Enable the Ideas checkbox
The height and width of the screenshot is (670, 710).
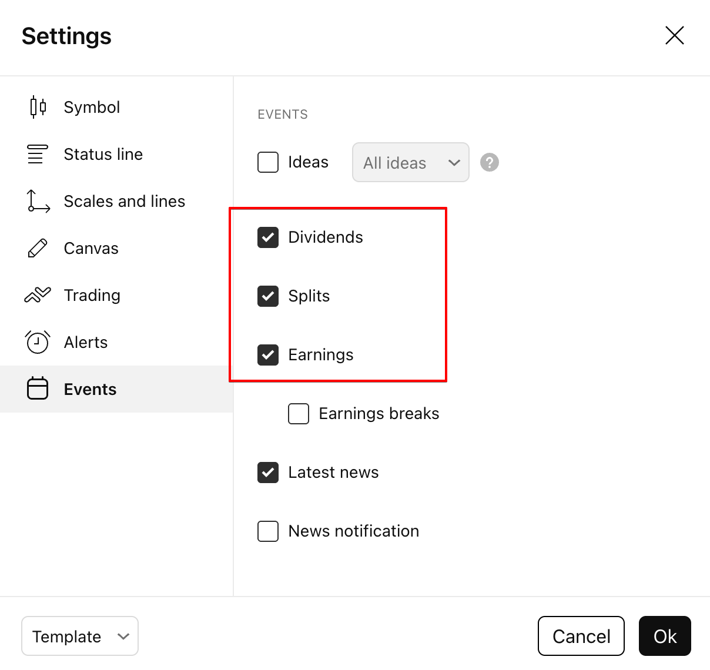coord(268,162)
